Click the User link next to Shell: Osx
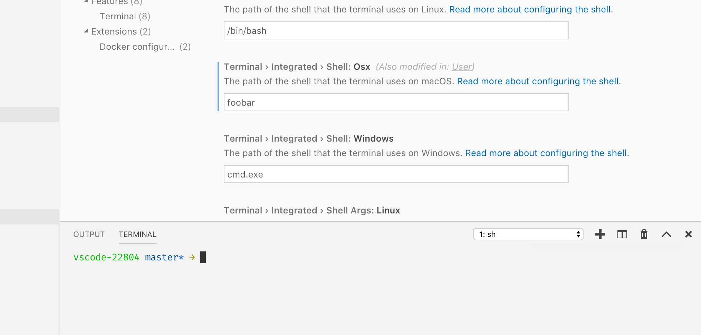 click(461, 67)
